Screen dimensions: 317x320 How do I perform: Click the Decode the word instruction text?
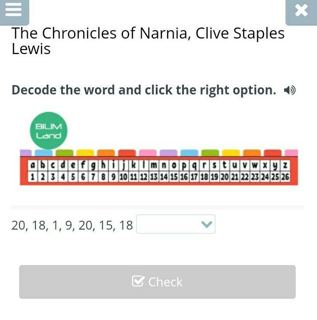pos(144,90)
